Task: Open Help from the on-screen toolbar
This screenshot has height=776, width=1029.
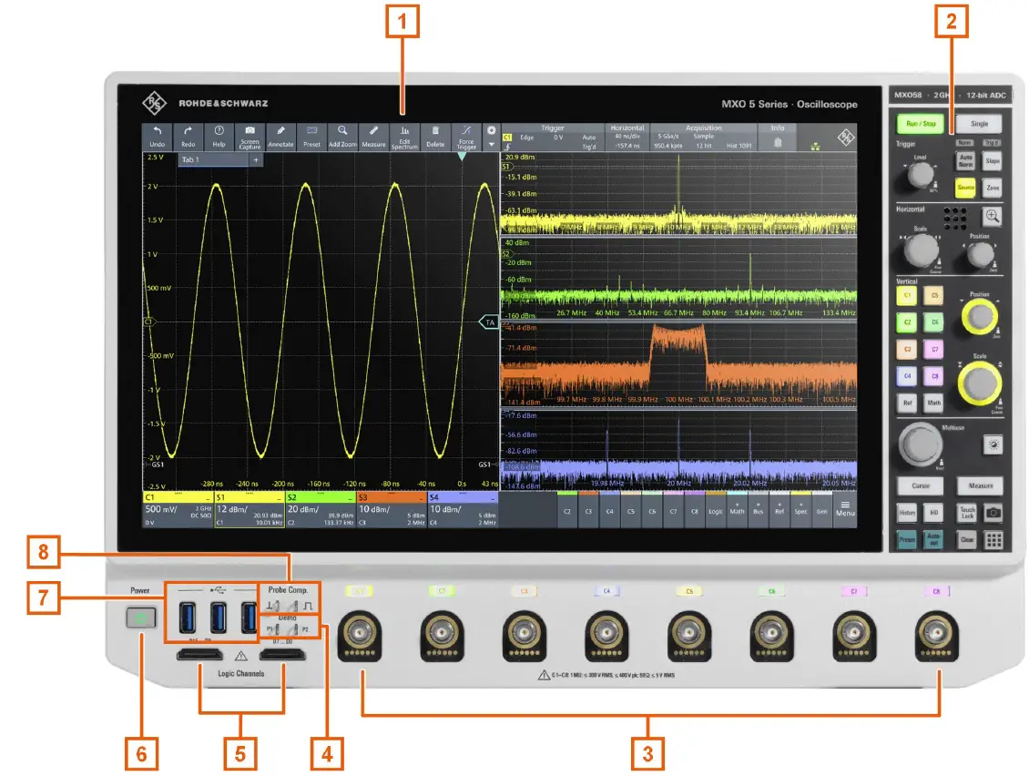Action: [x=219, y=137]
